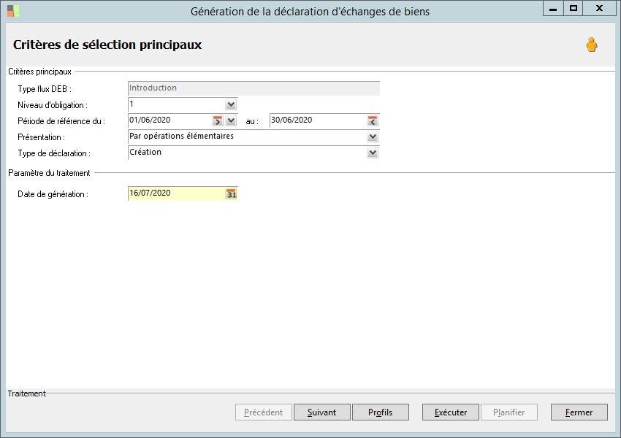Click the Création declaration type value

point(145,153)
